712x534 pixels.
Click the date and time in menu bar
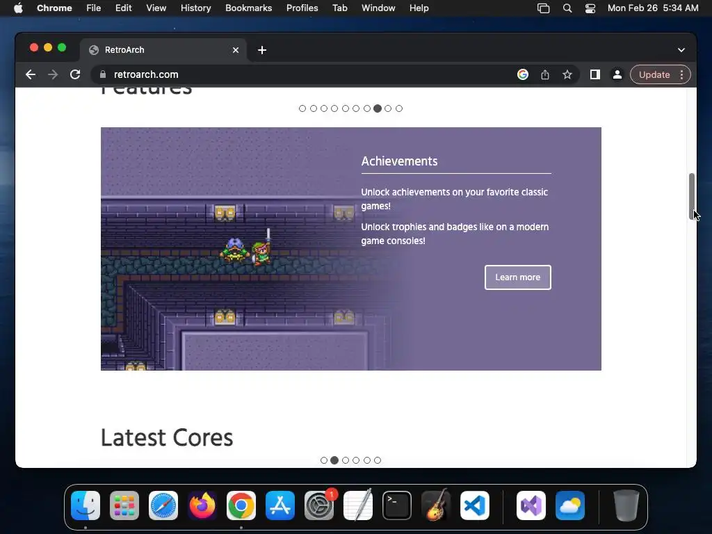click(x=653, y=8)
